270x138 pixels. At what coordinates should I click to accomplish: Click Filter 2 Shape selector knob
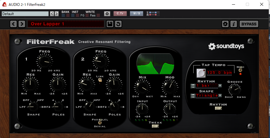[x=90, y=107]
